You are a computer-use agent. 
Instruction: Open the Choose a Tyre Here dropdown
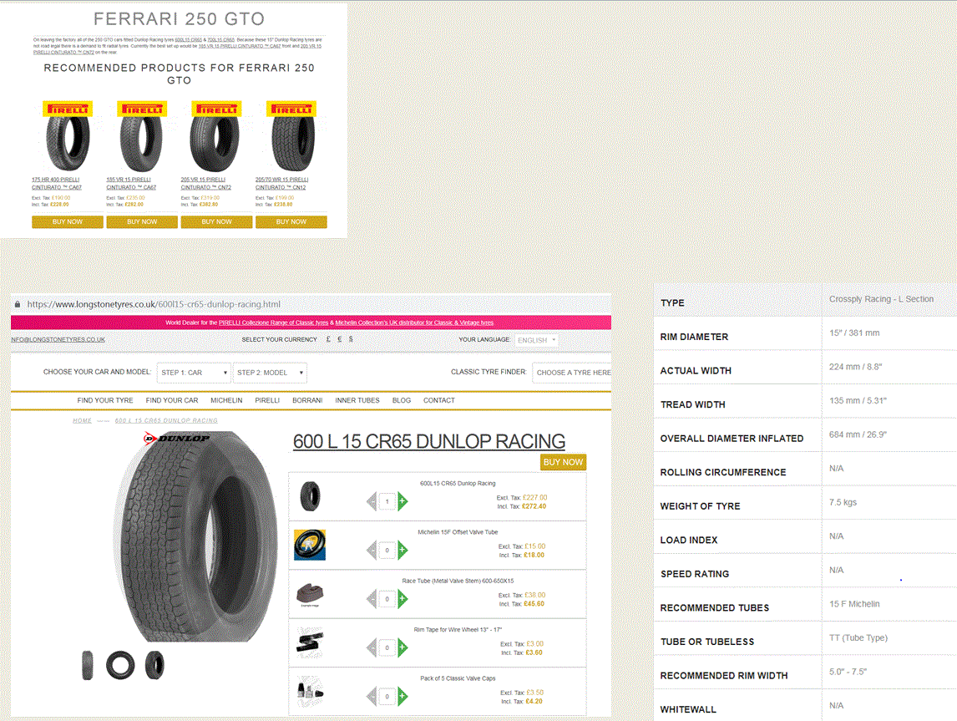coord(572,373)
